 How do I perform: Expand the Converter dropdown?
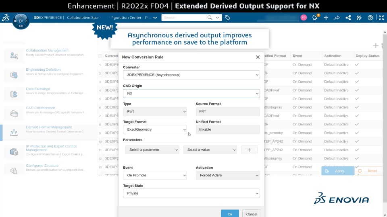191,75
